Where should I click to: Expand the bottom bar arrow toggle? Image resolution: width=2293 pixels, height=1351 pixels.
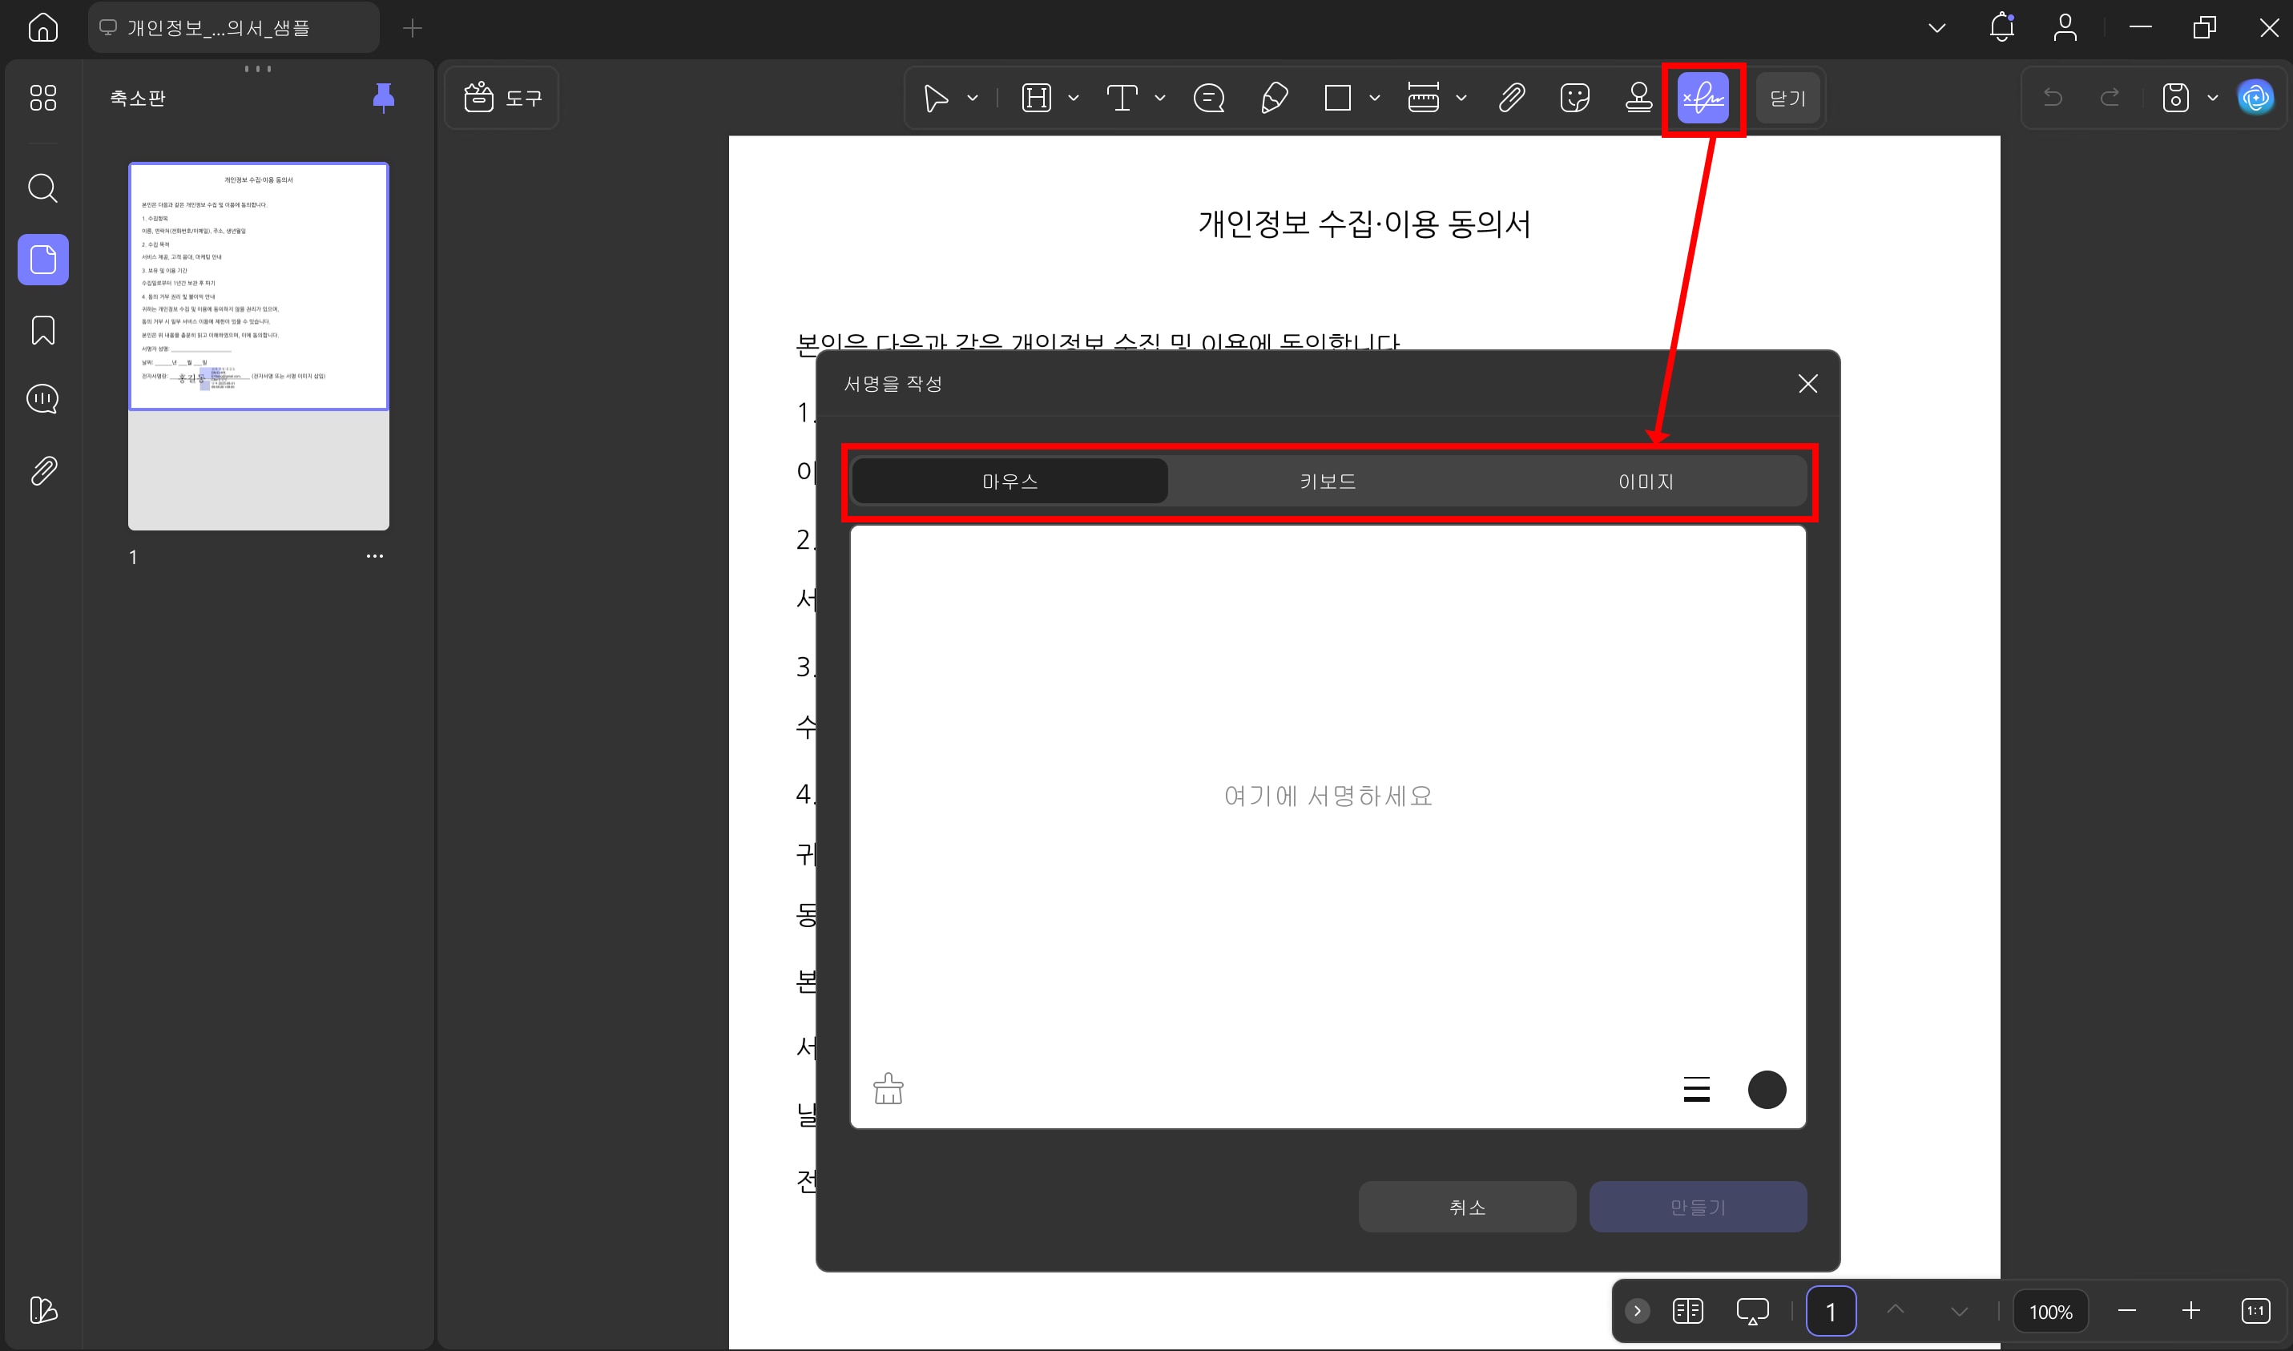(x=1637, y=1310)
